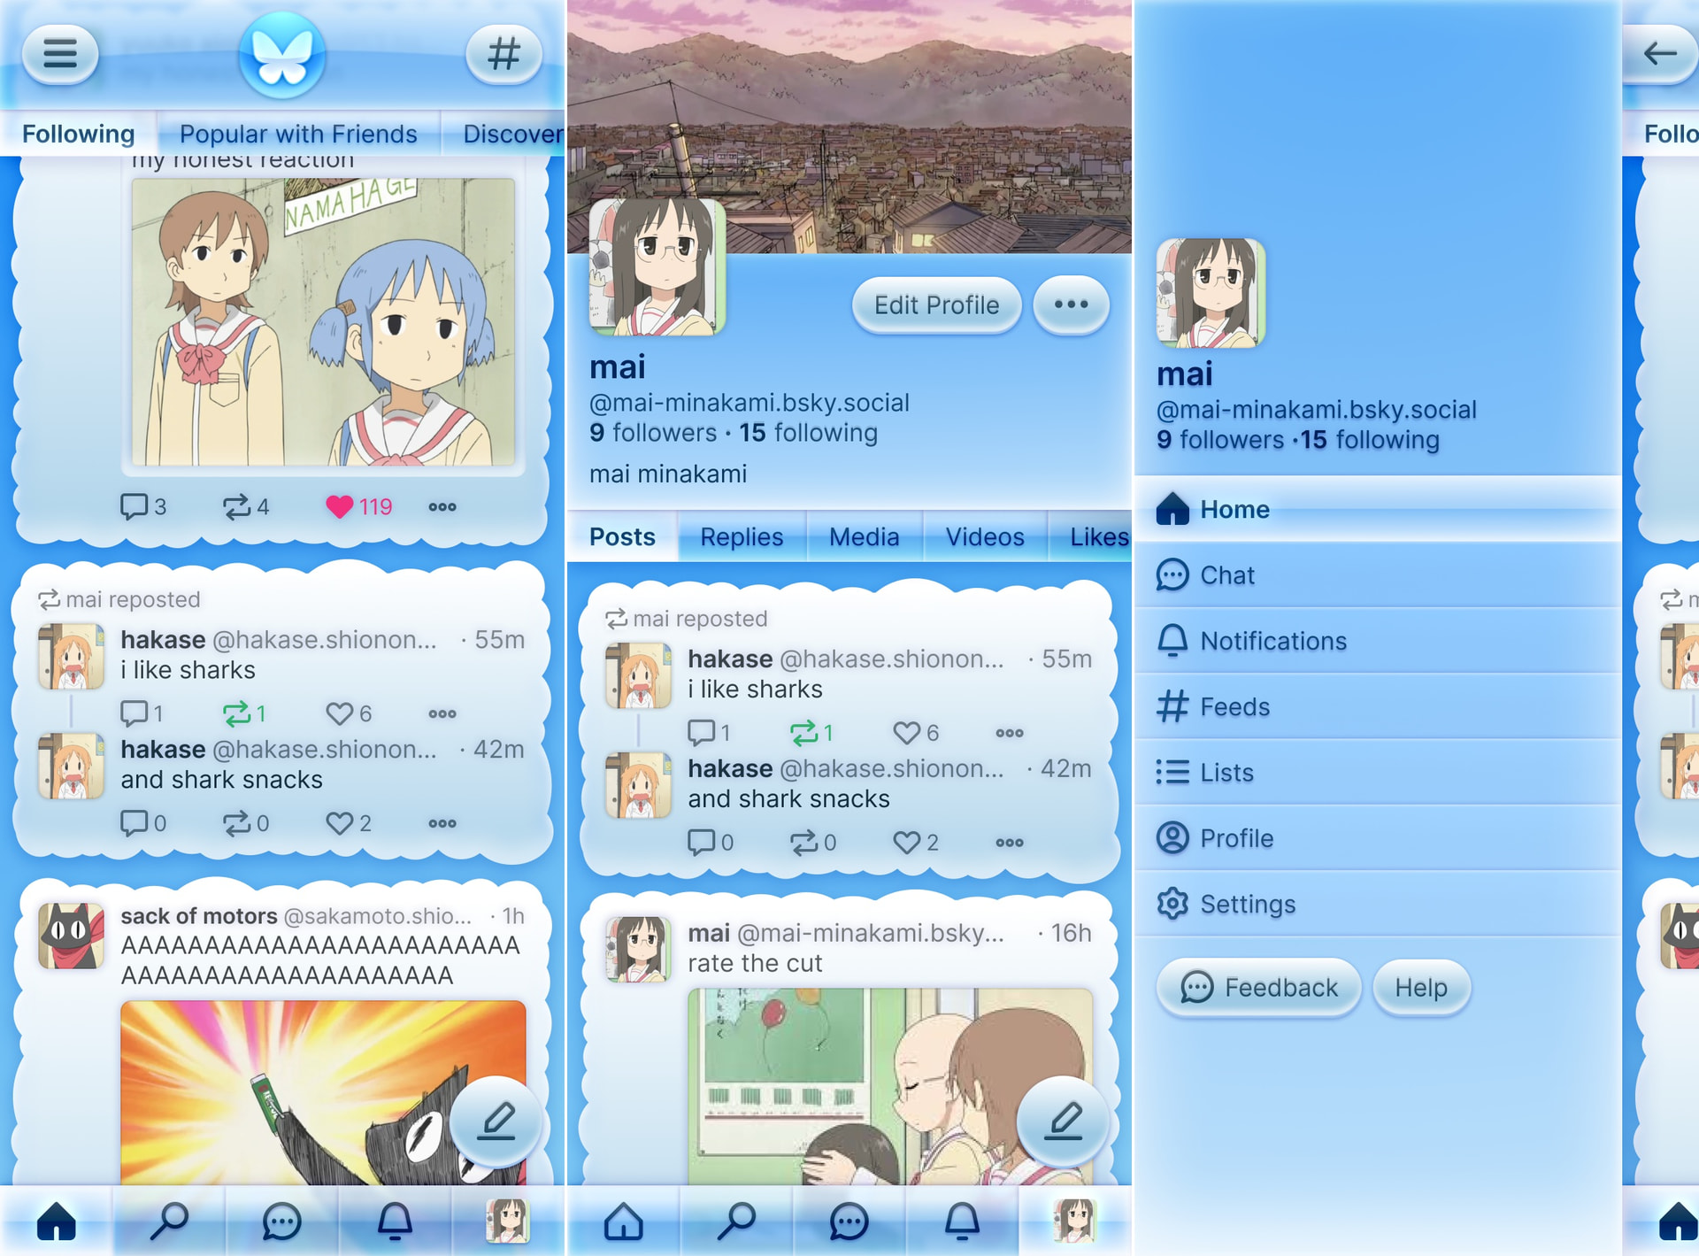Go to Home in profile page bottom bar
The height and width of the screenshot is (1256, 1699).
click(624, 1221)
